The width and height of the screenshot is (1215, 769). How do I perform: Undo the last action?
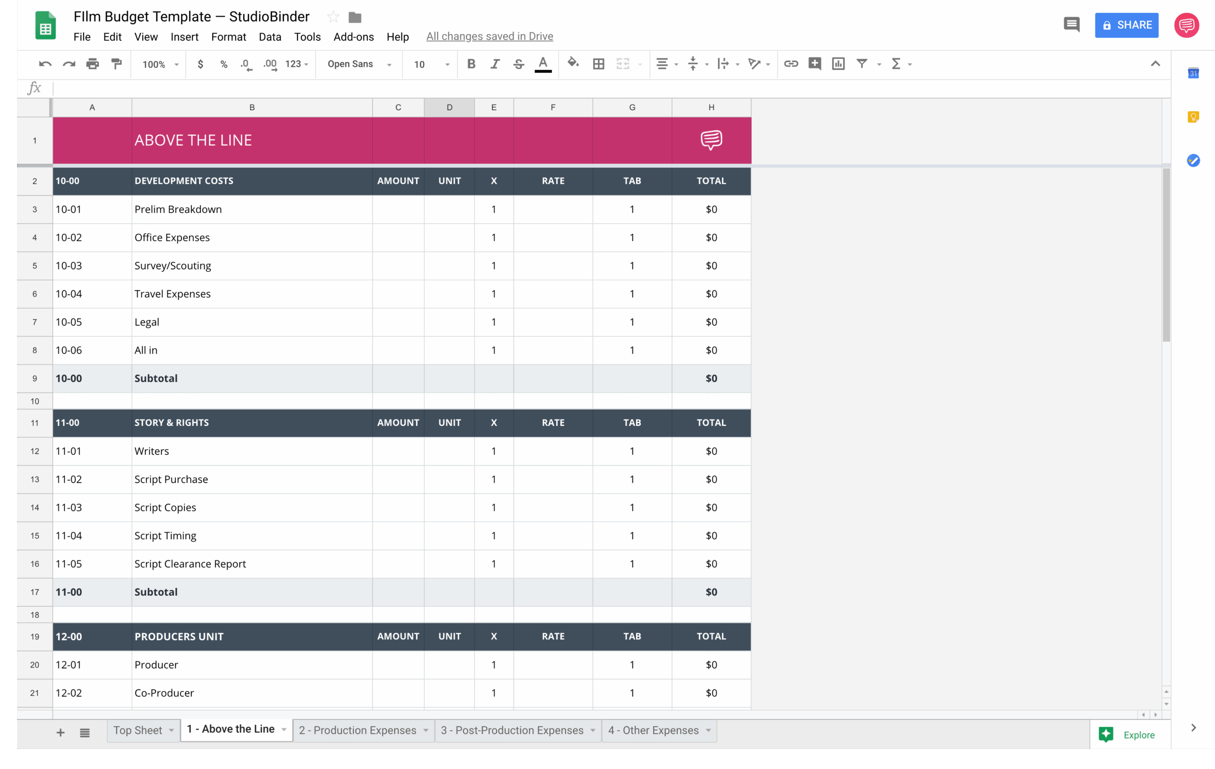pos(46,64)
